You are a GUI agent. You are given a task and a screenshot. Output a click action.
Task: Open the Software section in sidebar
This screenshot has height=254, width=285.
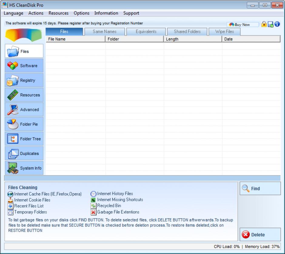coord(24,66)
